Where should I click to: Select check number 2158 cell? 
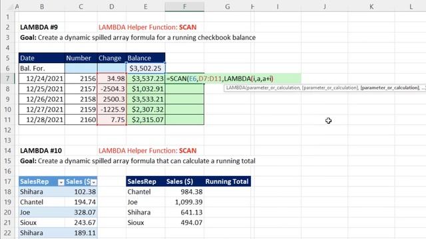pos(81,99)
